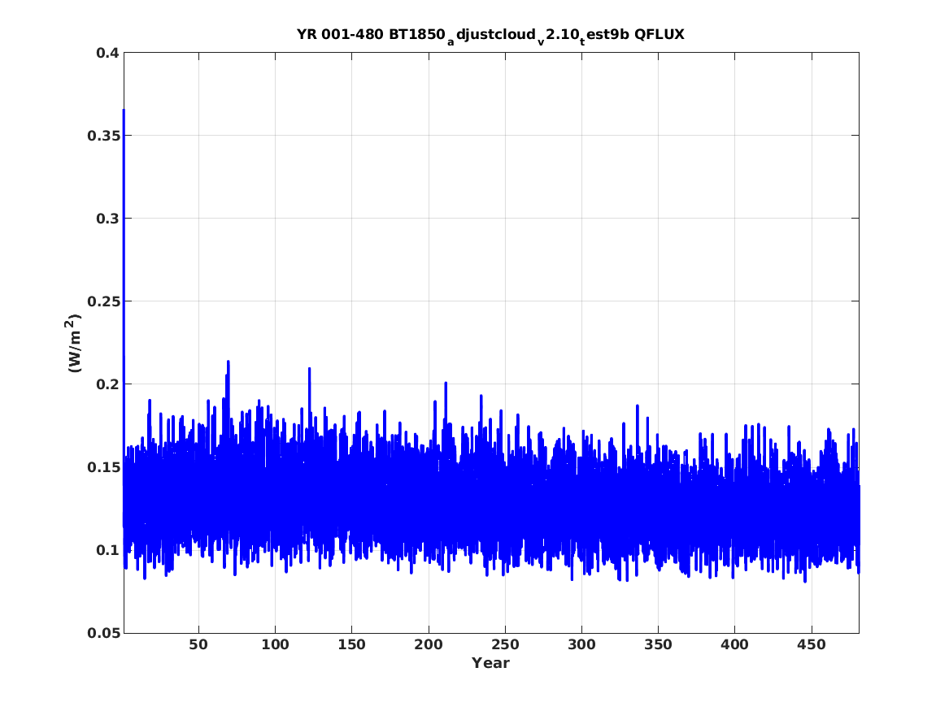Click the y-axis tick label '0.35'
The image size is (949, 711).
tap(103, 136)
